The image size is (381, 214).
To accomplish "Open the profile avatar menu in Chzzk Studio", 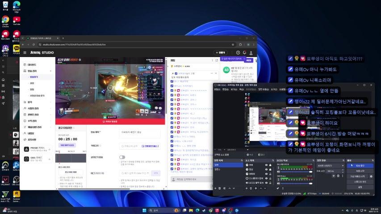I will pos(251,53).
